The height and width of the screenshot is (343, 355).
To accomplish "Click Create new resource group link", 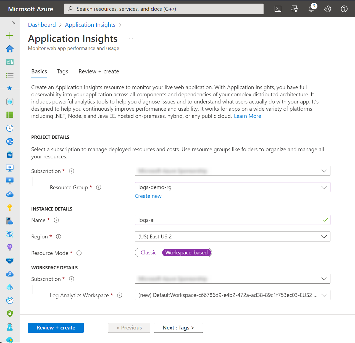I will 148,196.
